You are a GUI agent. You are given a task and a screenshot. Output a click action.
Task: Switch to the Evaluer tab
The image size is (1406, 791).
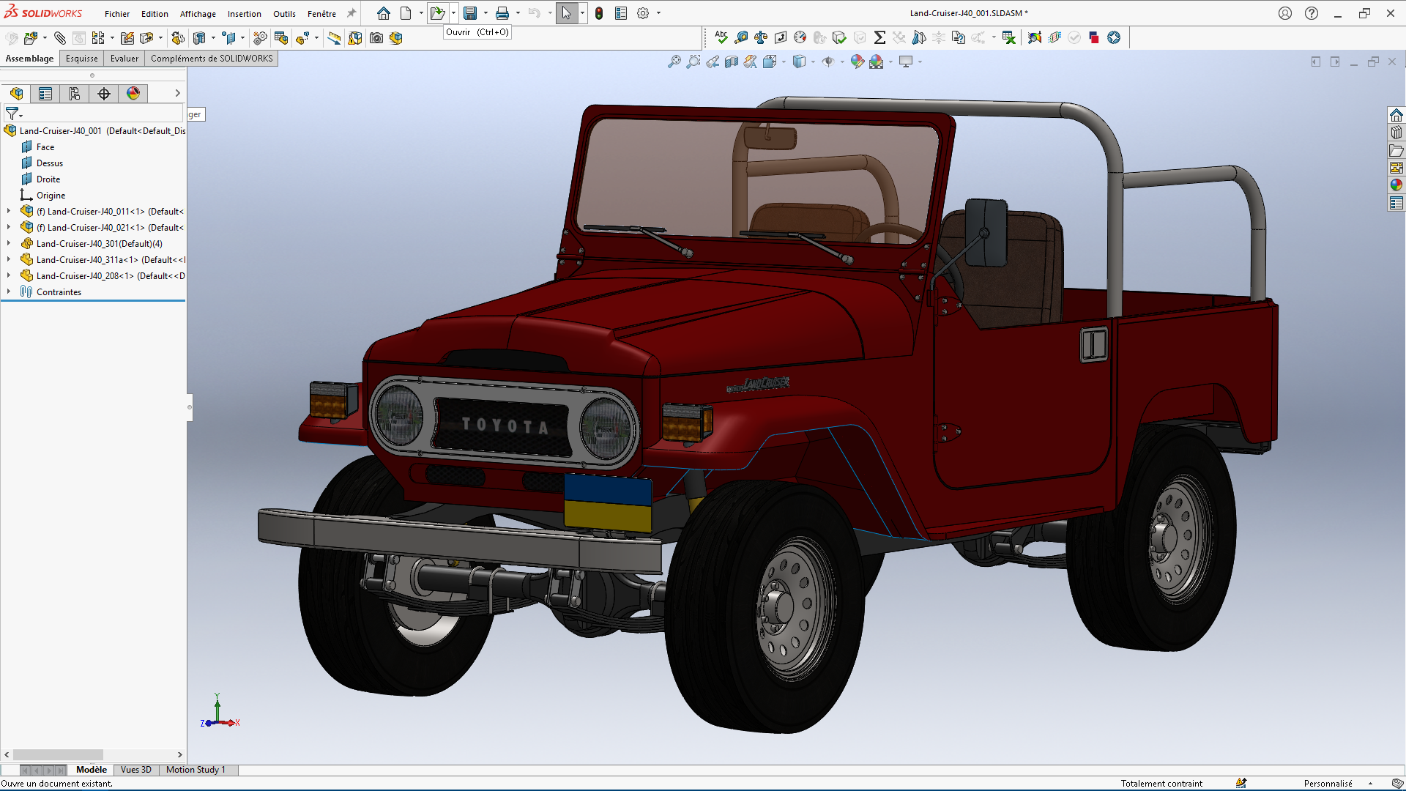pyautogui.click(x=124, y=59)
